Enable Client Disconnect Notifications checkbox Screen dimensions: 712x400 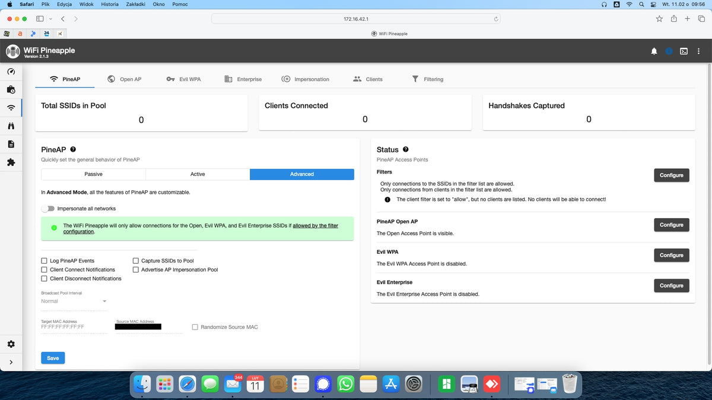(x=44, y=279)
